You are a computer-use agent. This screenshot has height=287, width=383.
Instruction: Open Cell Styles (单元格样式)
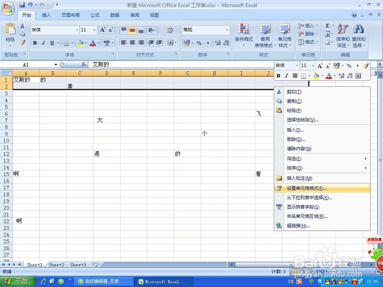point(285,36)
